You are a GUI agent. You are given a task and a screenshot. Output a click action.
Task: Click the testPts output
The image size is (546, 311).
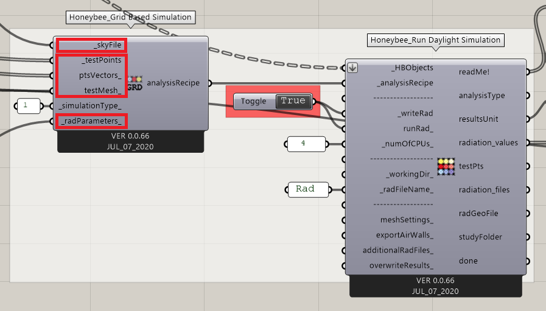coord(471,167)
